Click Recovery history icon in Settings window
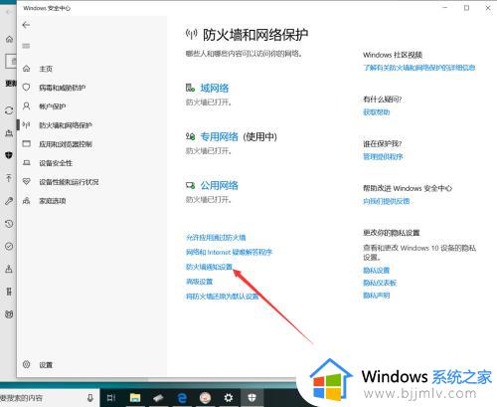Image resolution: width=497 pixels, height=407 pixels. [9, 224]
